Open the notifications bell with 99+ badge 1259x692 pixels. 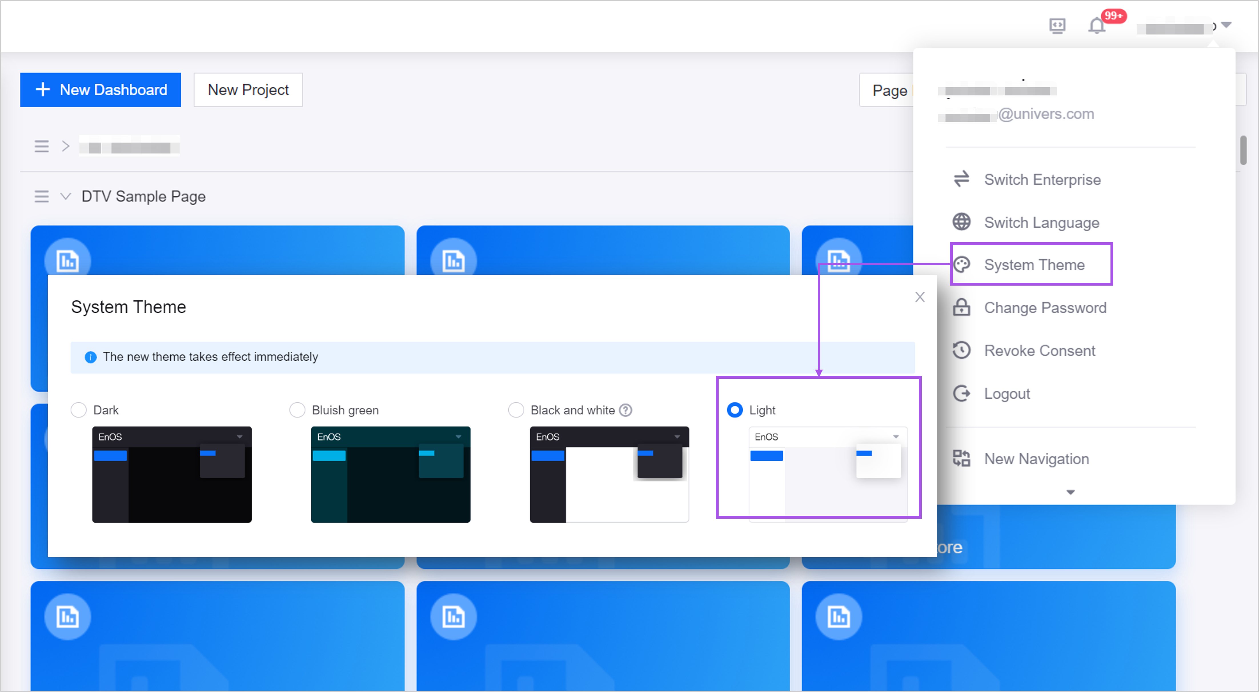coord(1096,26)
